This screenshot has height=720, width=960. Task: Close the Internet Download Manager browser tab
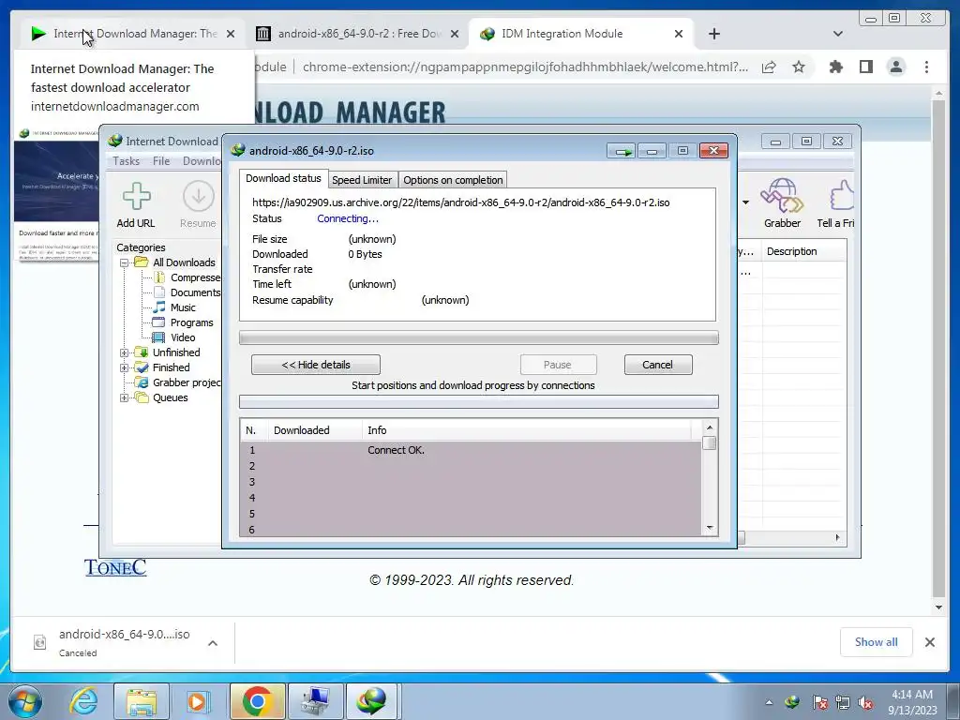(231, 34)
